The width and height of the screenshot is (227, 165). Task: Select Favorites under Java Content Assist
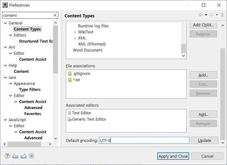click(x=33, y=114)
